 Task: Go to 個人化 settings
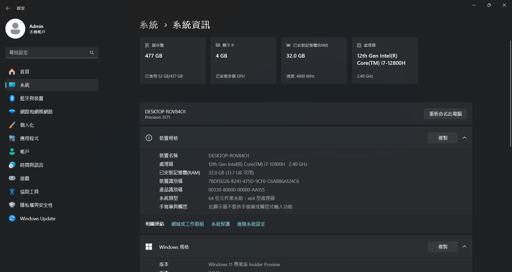click(x=52, y=125)
